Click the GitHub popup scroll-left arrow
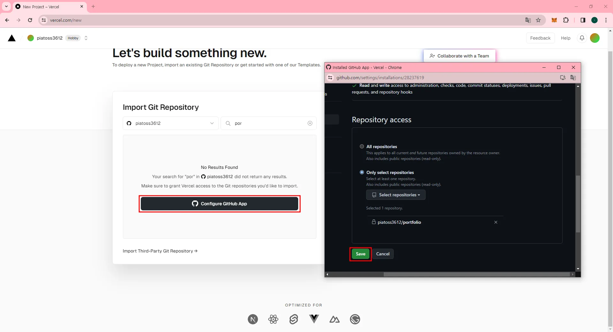The width and height of the screenshot is (613, 332). 327,274
